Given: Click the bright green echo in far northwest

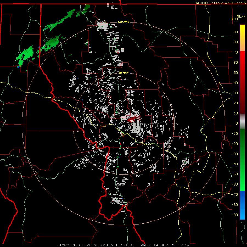Looking at the screenshot, I should pos(25,56).
